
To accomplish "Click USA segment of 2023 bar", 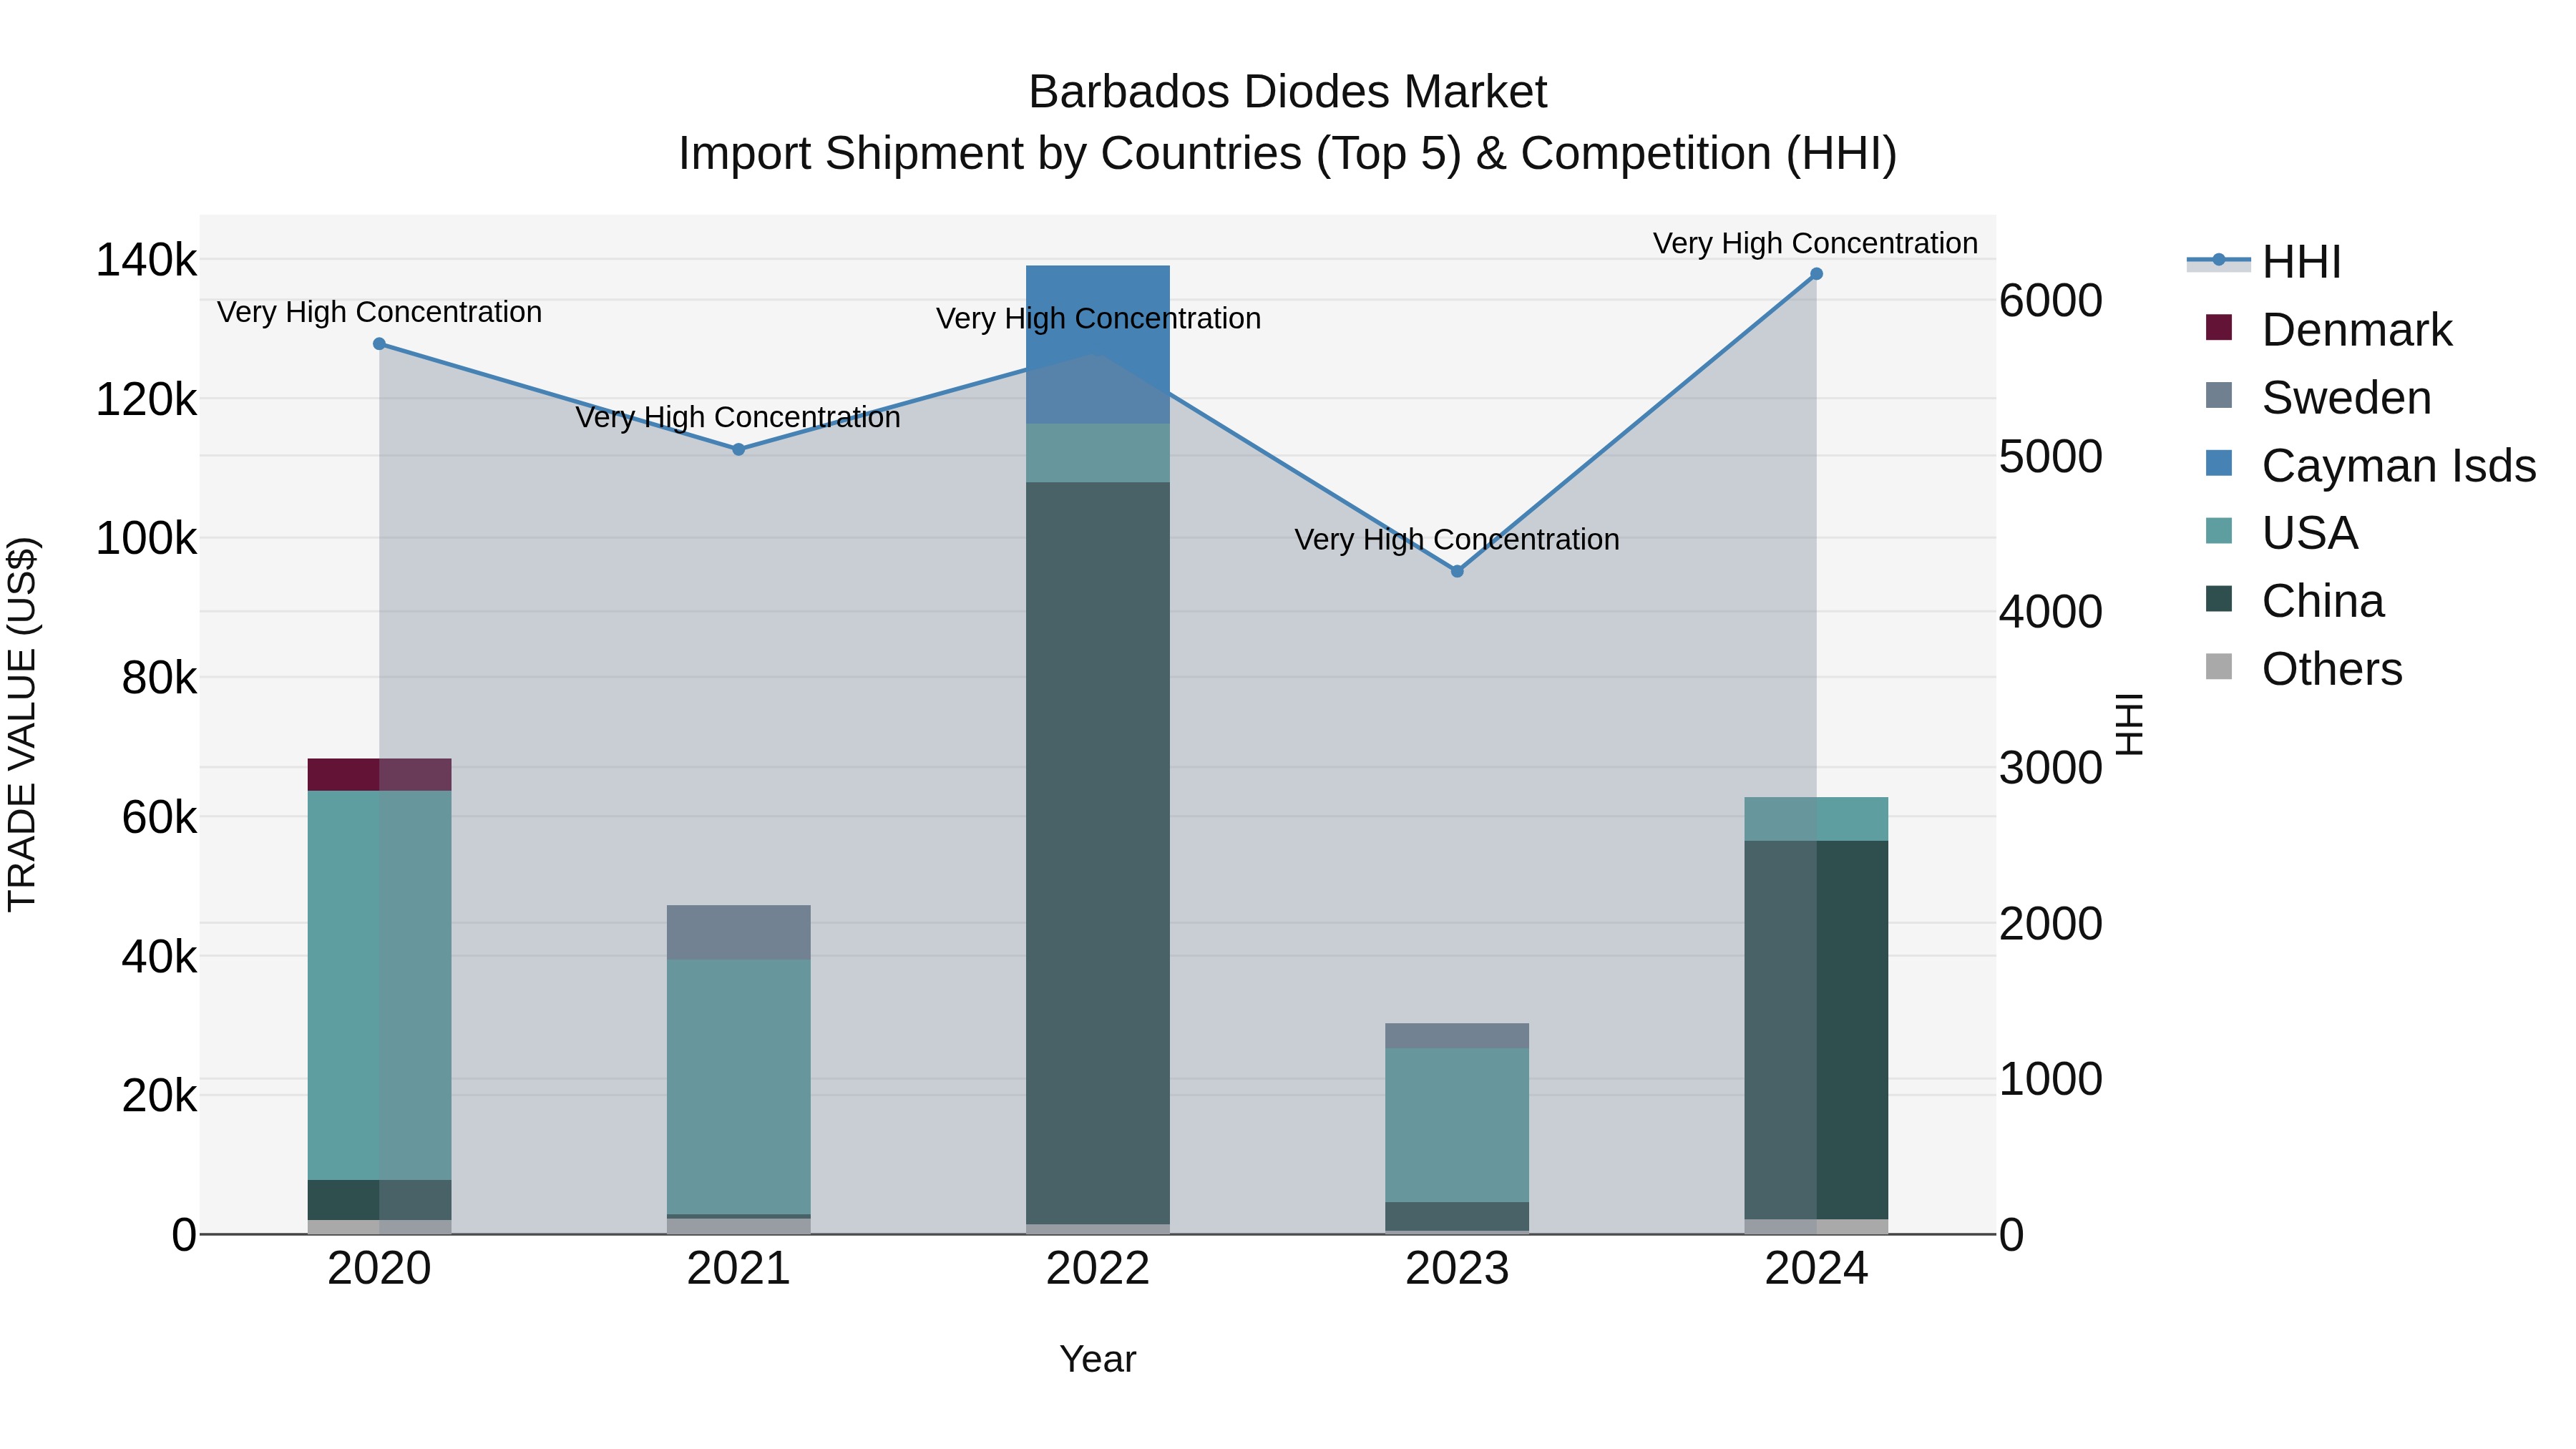I will [1457, 1125].
